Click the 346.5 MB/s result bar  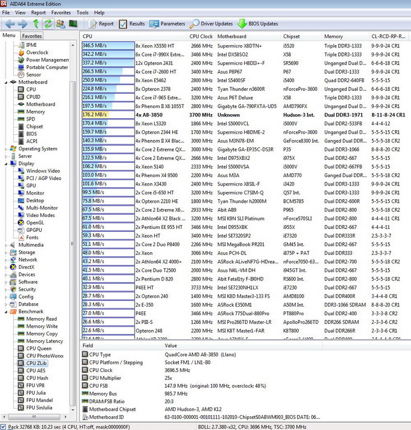coord(108,46)
